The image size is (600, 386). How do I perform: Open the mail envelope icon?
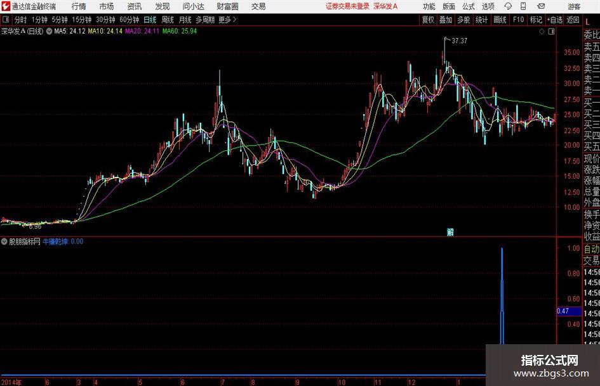click(541, 6)
